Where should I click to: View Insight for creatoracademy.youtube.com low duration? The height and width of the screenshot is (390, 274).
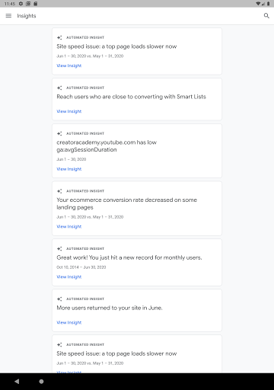point(69,169)
